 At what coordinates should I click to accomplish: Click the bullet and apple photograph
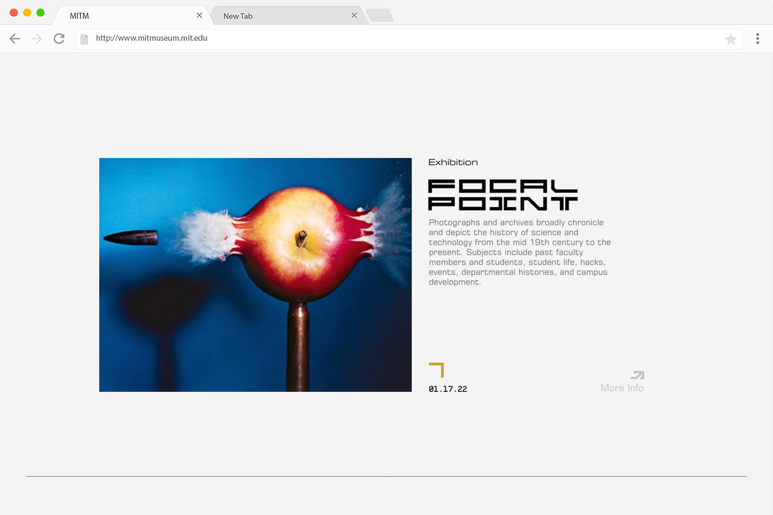click(x=255, y=274)
